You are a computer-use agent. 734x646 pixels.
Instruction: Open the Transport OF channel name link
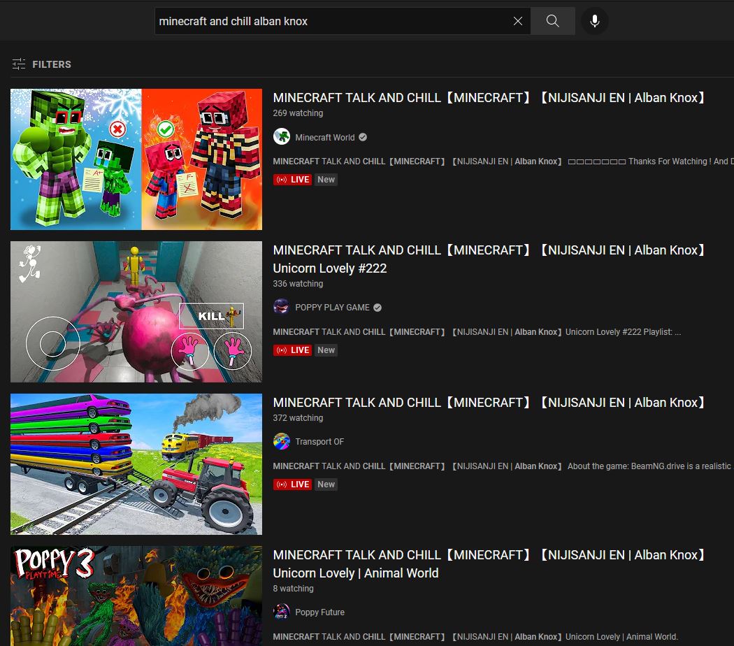(x=319, y=441)
